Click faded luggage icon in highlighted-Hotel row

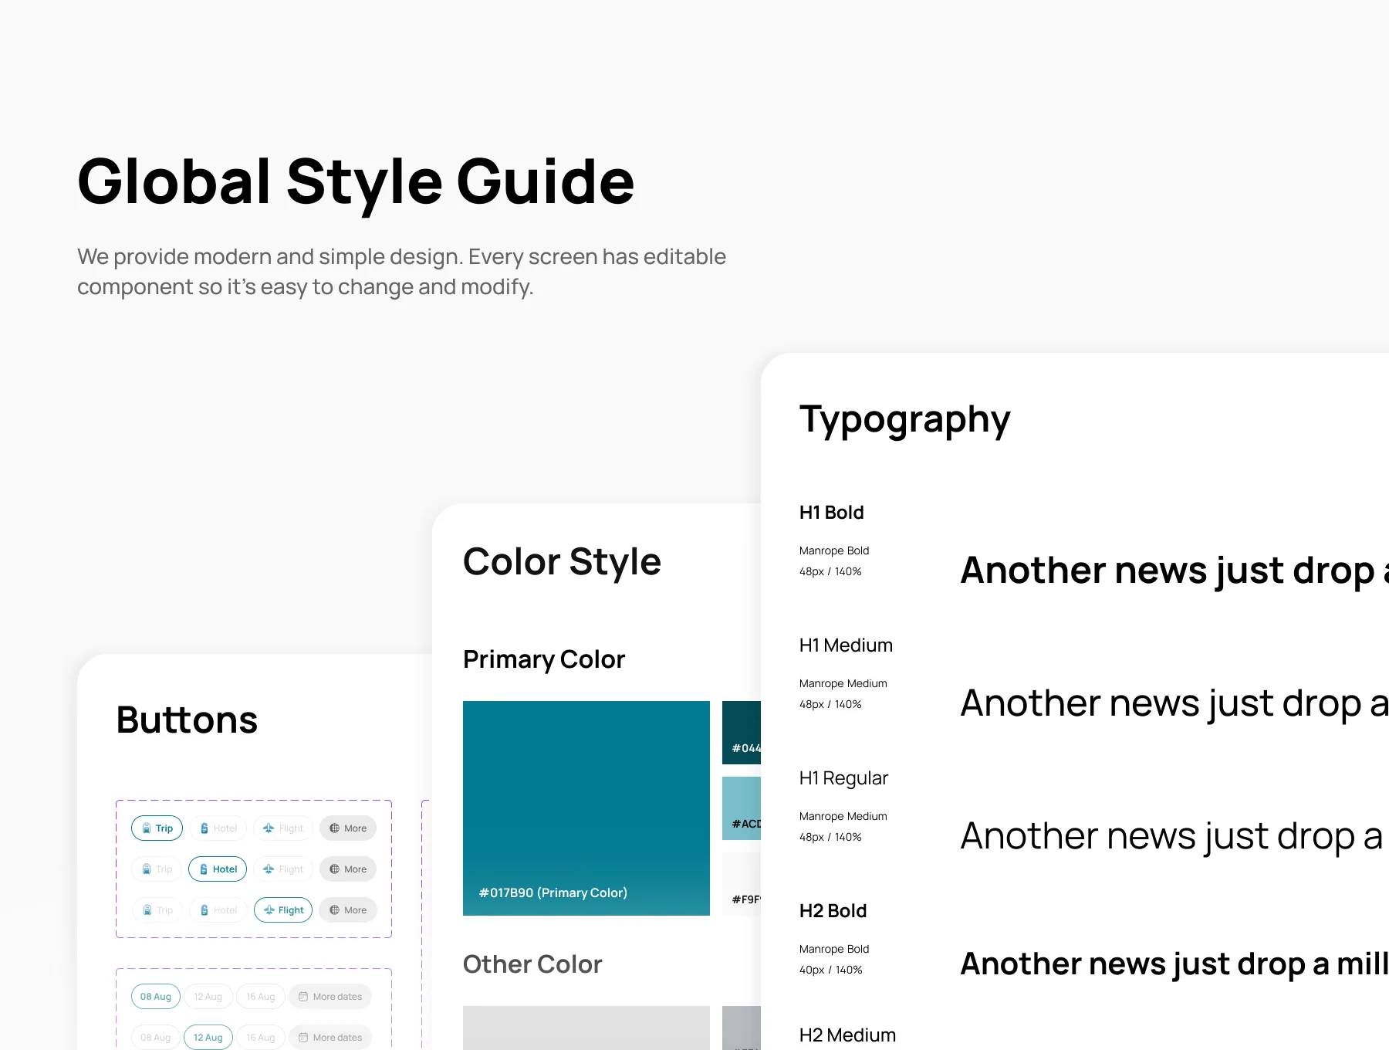click(147, 869)
